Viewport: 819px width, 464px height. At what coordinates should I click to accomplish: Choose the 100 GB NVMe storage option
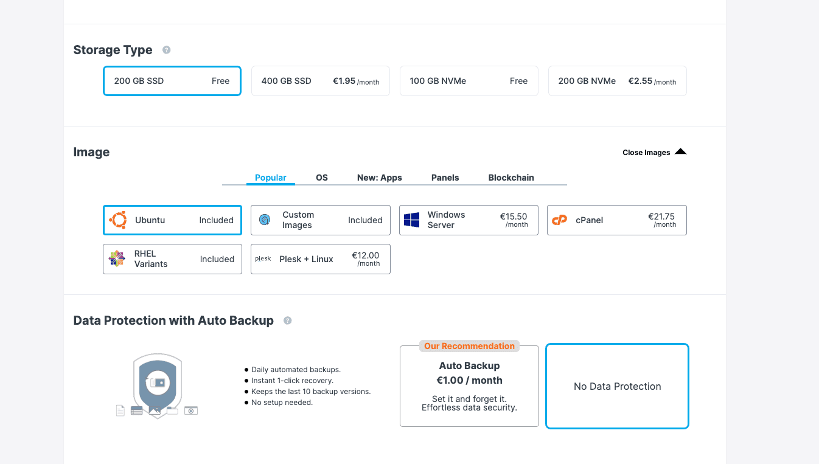click(x=469, y=81)
